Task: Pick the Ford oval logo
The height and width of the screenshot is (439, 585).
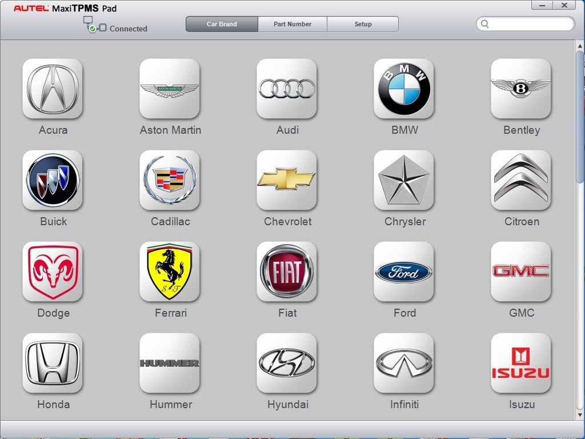Action: coord(404,272)
